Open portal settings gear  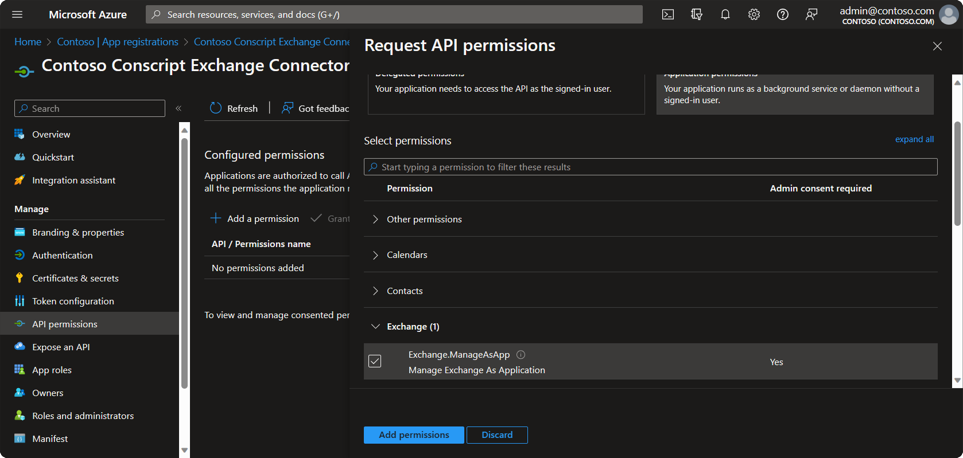click(x=754, y=14)
